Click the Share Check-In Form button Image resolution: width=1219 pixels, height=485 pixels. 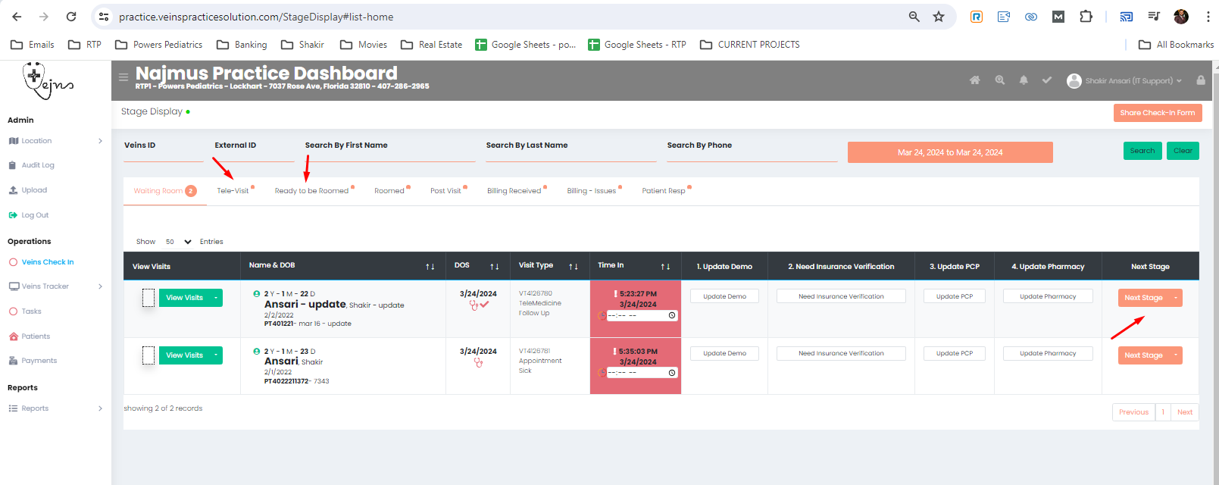(x=1157, y=113)
